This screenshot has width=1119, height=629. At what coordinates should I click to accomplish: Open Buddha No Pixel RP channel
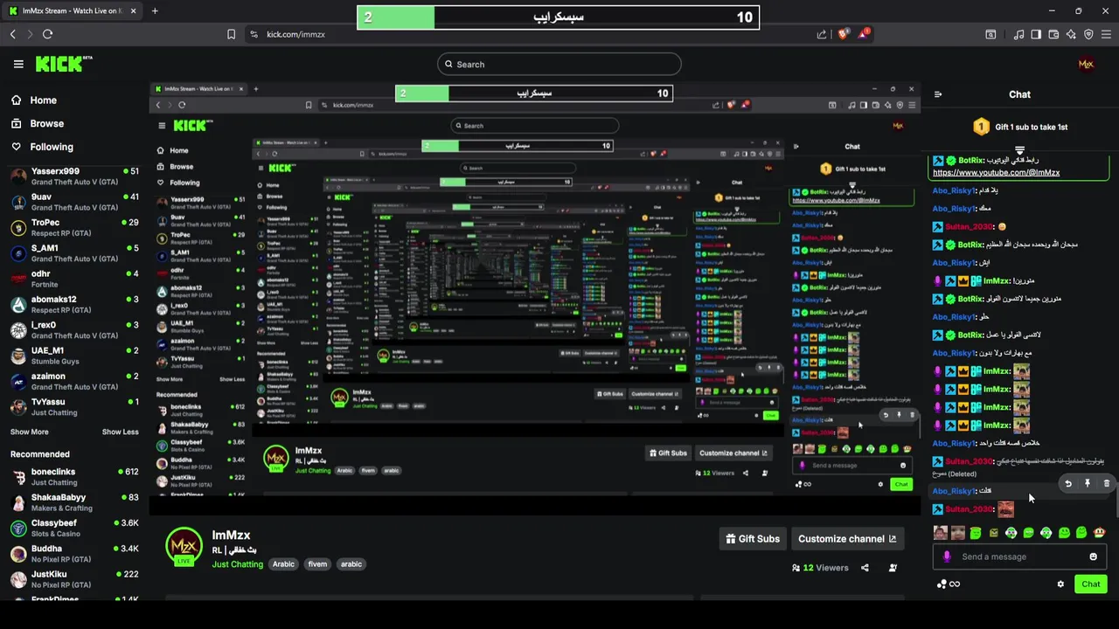74,553
